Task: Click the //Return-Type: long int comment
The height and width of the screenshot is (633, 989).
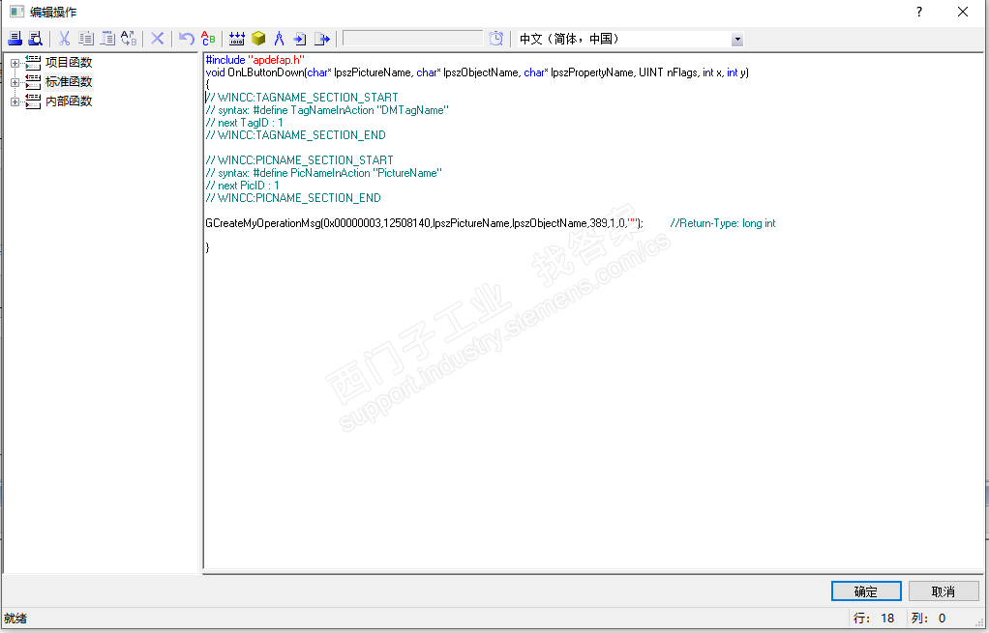Action: coord(723,223)
